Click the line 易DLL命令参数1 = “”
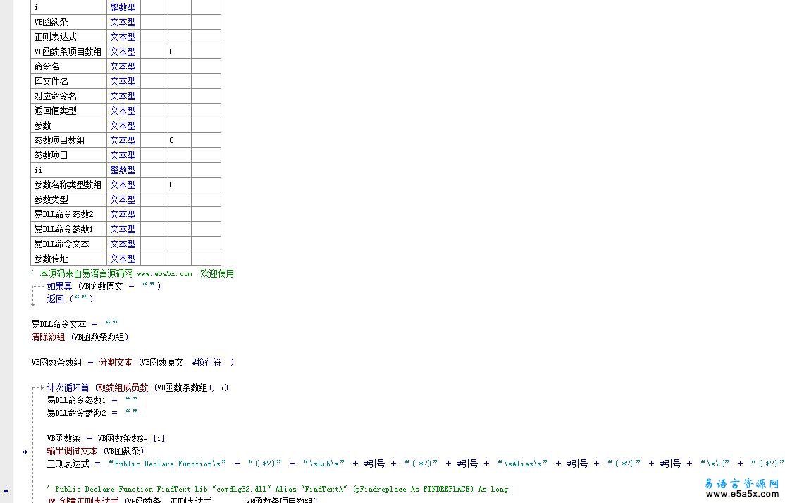This screenshot has height=503, width=785. coord(92,400)
